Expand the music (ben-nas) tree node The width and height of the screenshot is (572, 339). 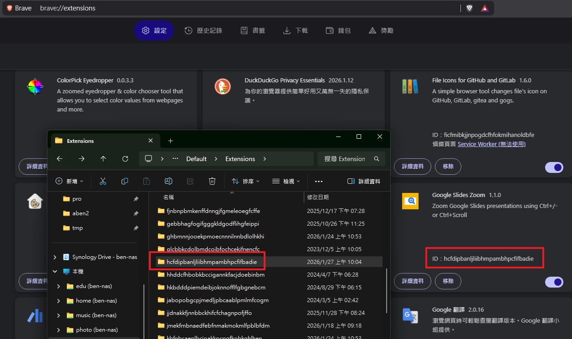tap(59, 315)
